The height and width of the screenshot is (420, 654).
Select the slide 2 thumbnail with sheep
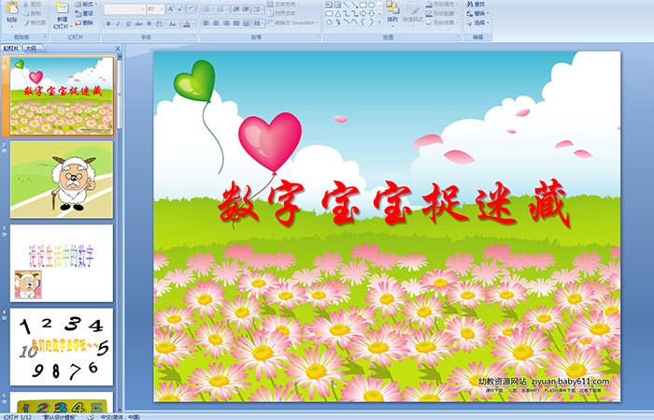[62, 179]
